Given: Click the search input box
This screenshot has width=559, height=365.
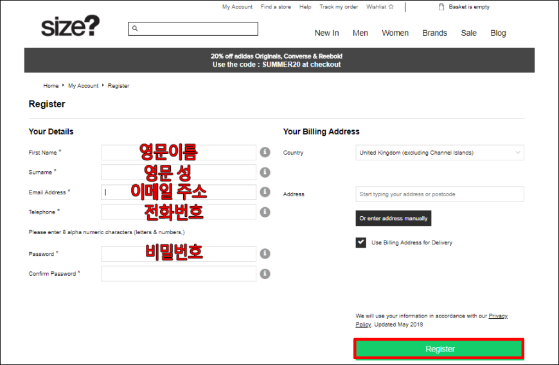Looking at the screenshot, I should (x=193, y=29).
